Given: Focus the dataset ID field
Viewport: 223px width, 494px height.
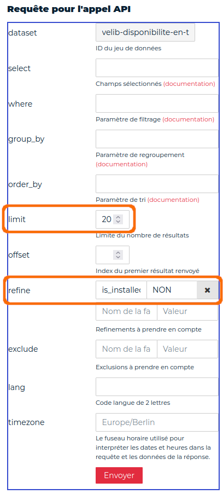Looking at the screenshot, I should (x=145, y=32).
